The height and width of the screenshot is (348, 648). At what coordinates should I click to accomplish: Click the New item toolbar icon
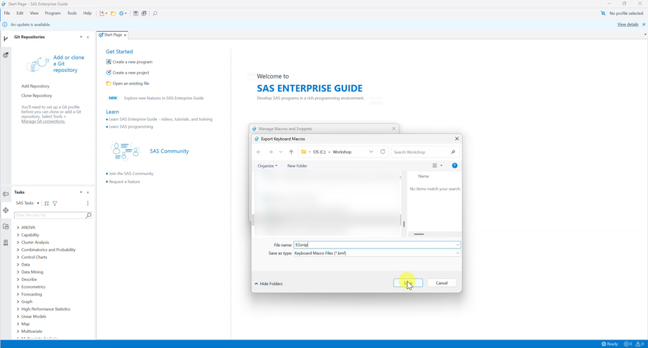[102, 13]
